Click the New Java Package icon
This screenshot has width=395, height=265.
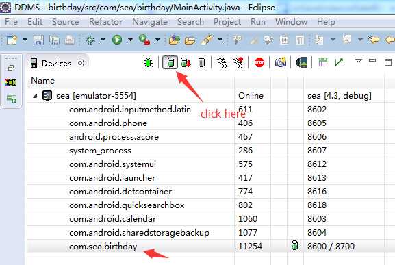175,40
